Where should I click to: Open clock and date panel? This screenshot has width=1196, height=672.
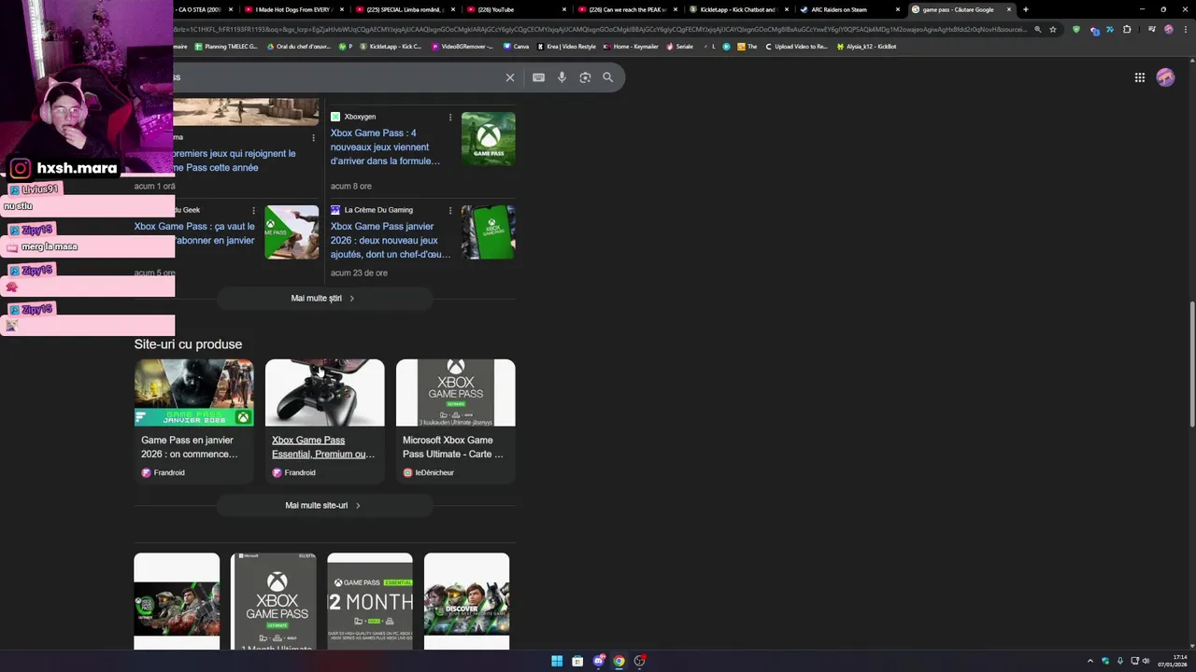click(1173, 661)
